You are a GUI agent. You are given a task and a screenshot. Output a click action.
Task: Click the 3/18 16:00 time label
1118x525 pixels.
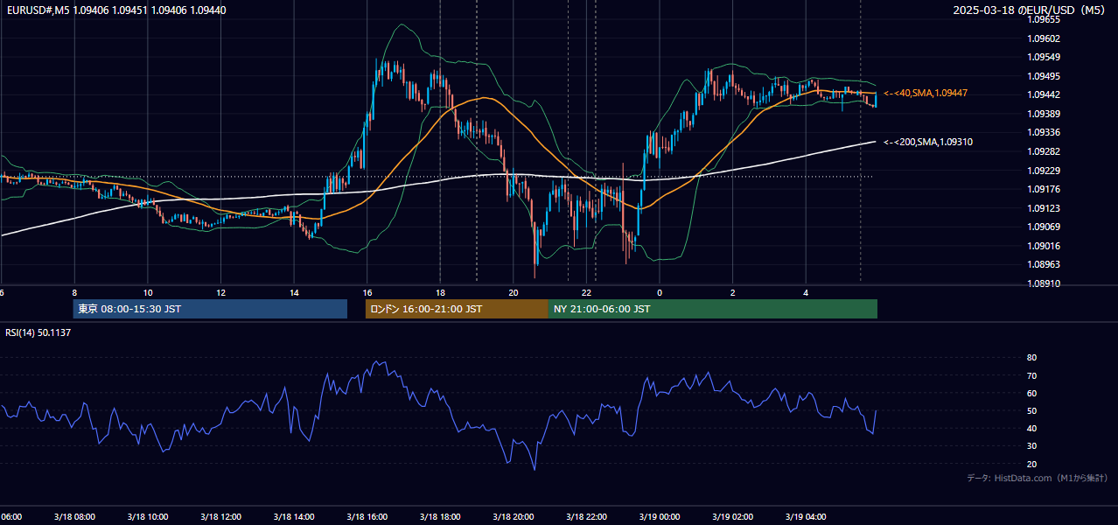(367, 516)
